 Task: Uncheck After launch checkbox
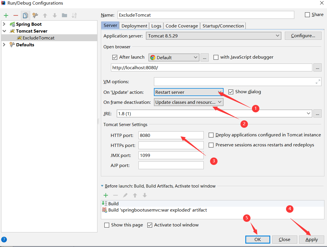pyautogui.click(x=115, y=57)
